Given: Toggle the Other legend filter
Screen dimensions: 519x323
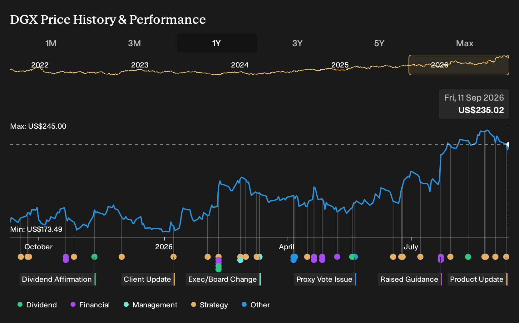Looking at the screenshot, I should tap(256, 305).
